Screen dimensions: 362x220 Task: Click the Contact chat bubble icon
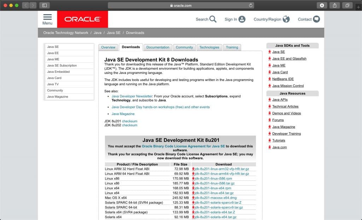pos(316,19)
